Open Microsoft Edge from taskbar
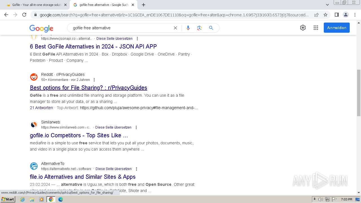The width and height of the screenshot is (361, 203). (x=61, y=199)
